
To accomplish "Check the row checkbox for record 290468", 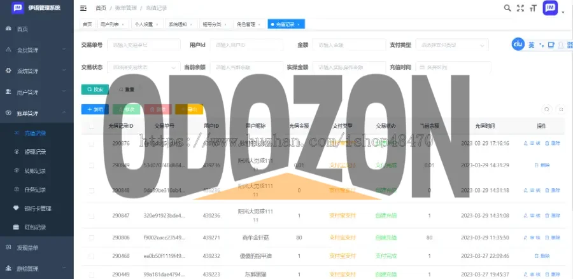I will [91, 256].
